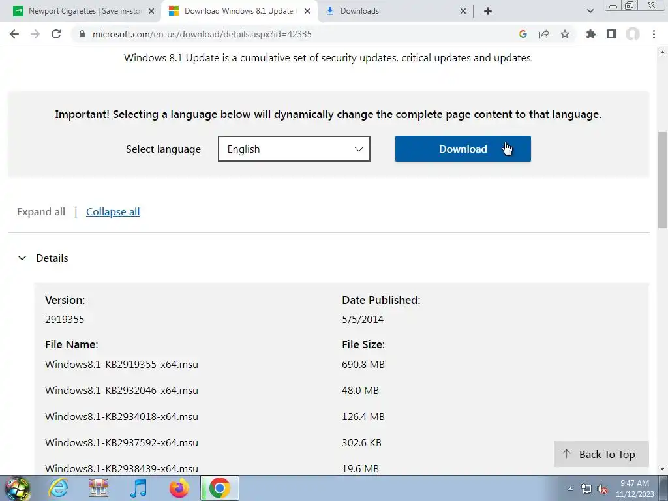Click the 690.8 MB file size

[363, 364]
